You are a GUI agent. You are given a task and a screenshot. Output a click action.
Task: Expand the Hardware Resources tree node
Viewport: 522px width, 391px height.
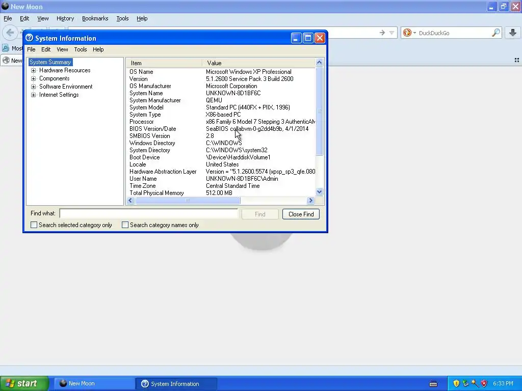(33, 70)
